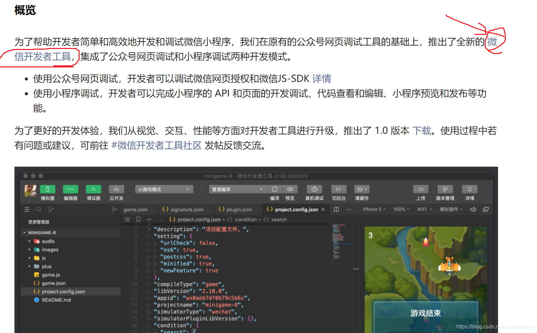Image resolution: width=537 pixels, height=333 pixels.
Task: Open the 版本管理 version control icon
Action: [445, 189]
